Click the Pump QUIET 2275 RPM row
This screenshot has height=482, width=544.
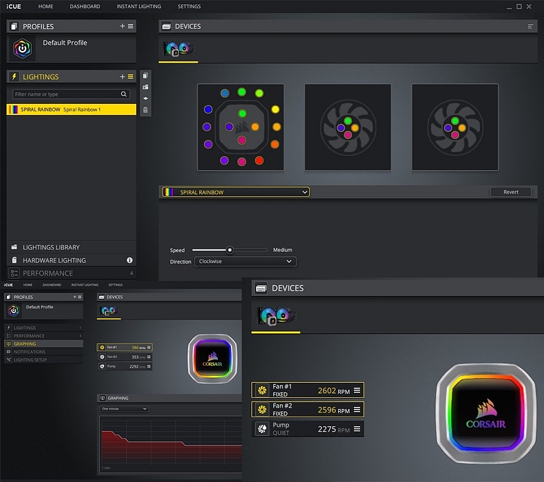pyautogui.click(x=308, y=429)
